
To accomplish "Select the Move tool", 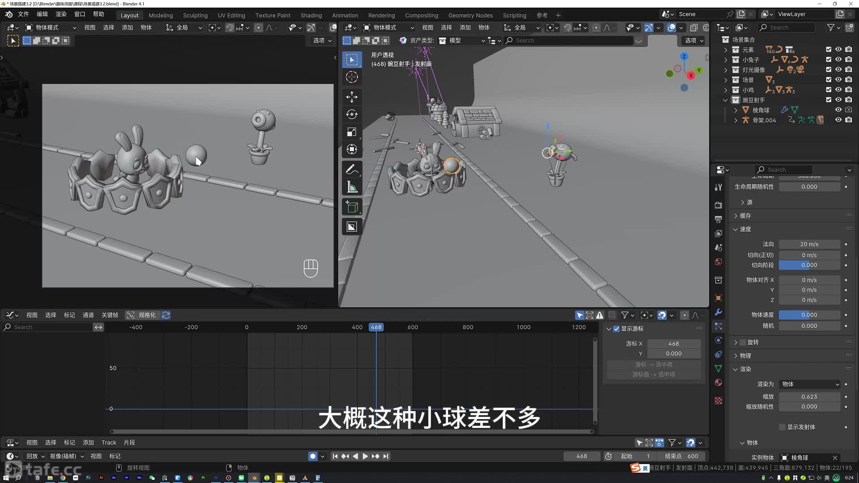I will (352, 97).
